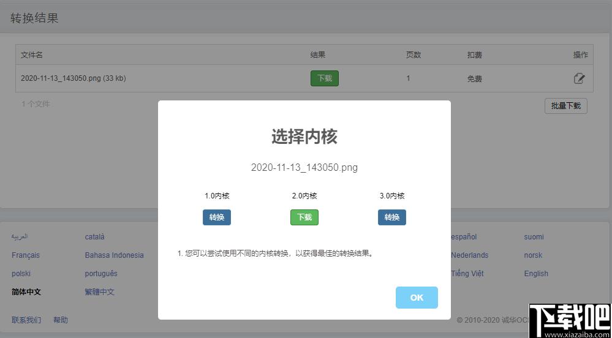Click the 转换结果 section heading

point(34,18)
